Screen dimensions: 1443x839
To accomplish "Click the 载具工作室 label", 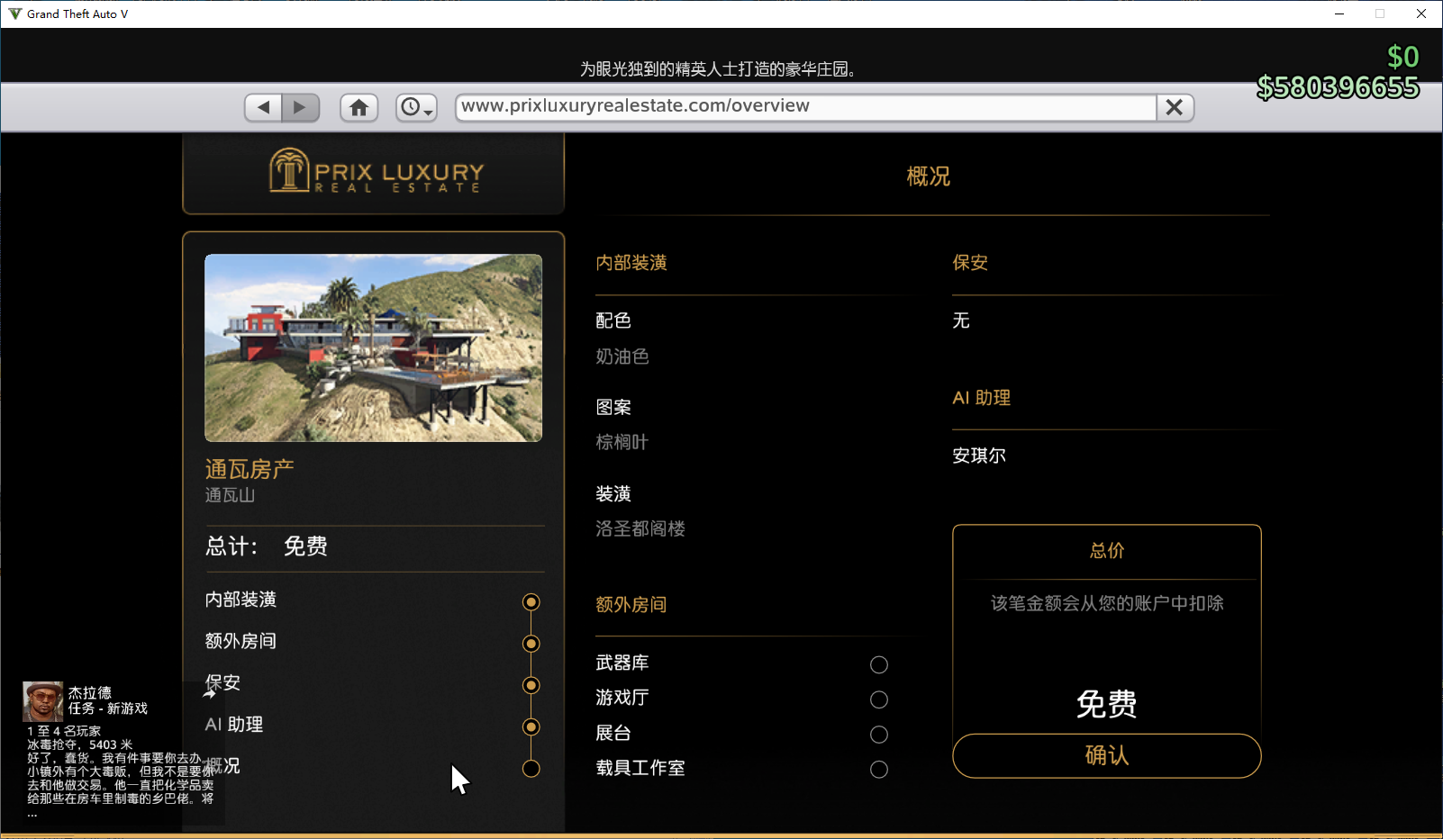I will pyautogui.click(x=640, y=768).
